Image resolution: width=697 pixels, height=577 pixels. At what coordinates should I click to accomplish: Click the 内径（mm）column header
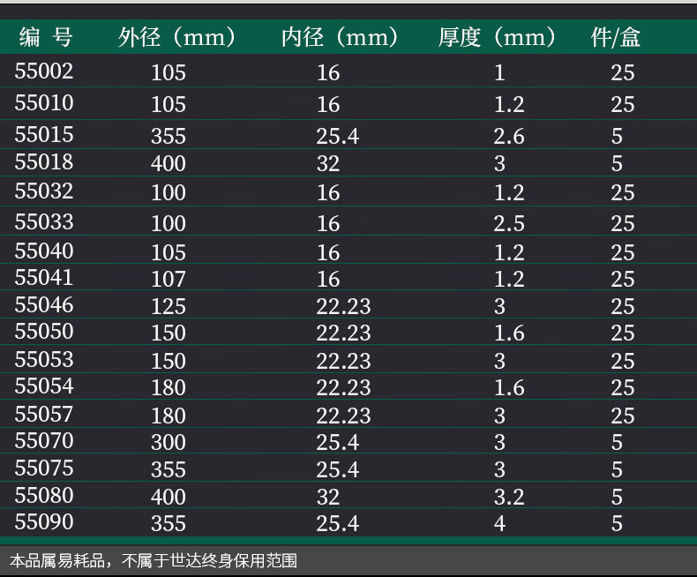pyautogui.click(x=340, y=37)
